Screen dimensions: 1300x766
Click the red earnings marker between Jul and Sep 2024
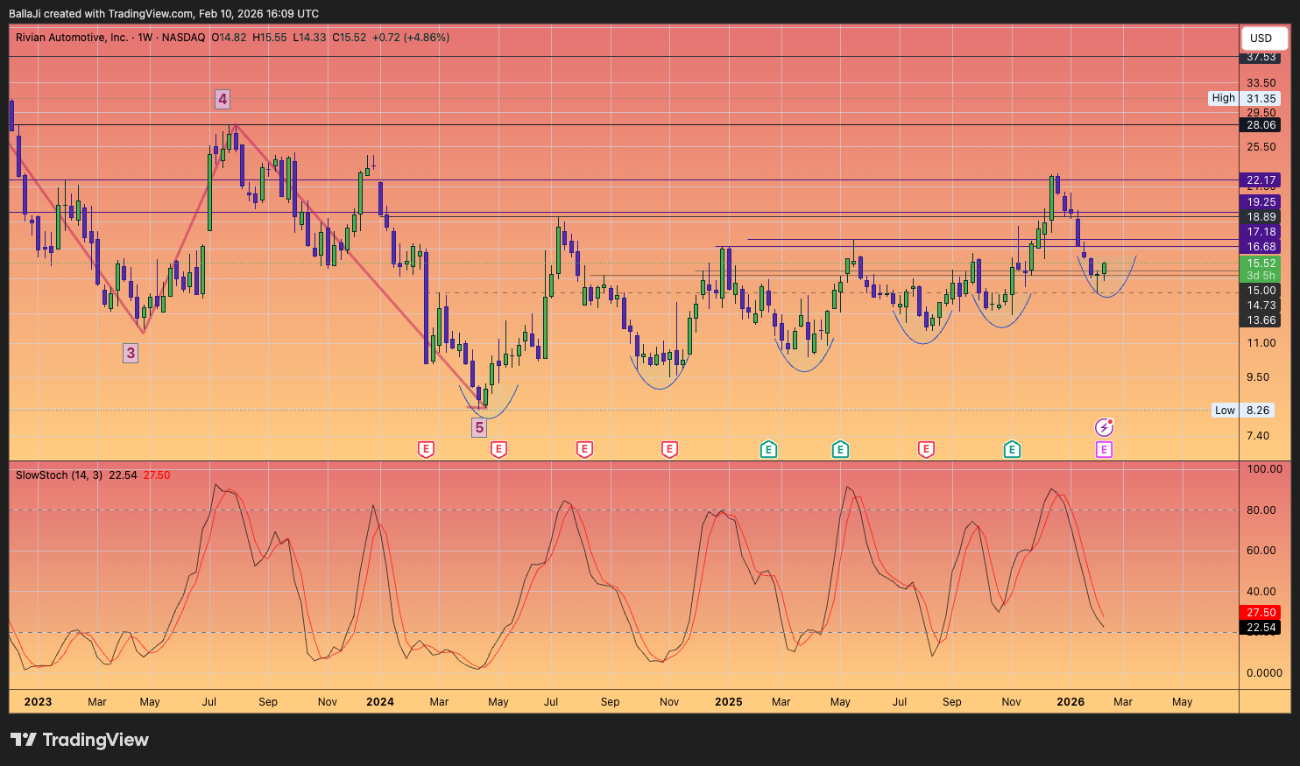(x=584, y=450)
